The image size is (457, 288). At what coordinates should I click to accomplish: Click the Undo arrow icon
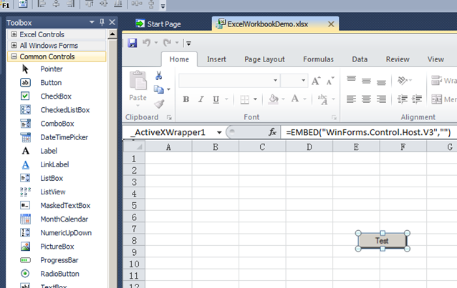146,43
